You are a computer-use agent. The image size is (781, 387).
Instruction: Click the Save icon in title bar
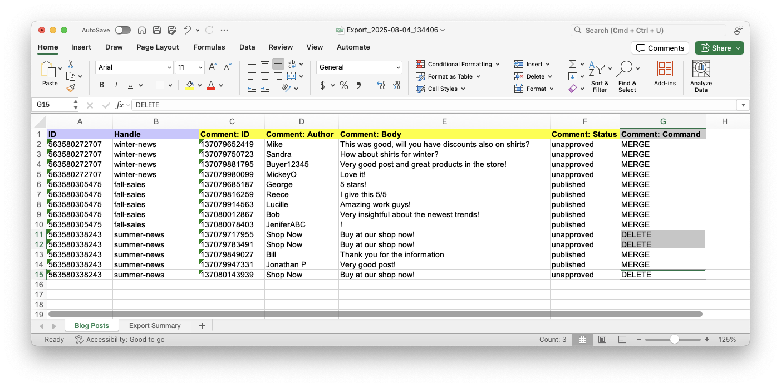coord(157,30)
